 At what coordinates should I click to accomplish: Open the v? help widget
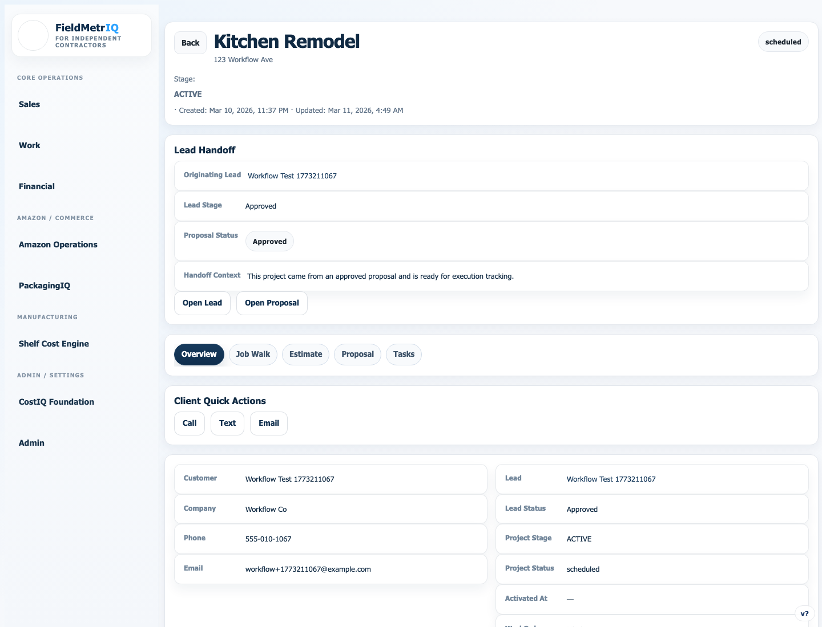[805, 613]
